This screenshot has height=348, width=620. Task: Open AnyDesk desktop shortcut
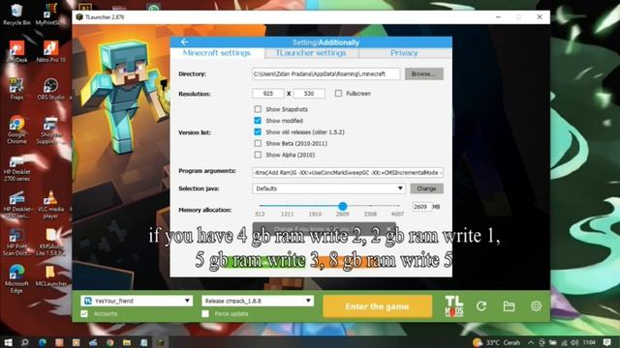[x=16, y=51]
